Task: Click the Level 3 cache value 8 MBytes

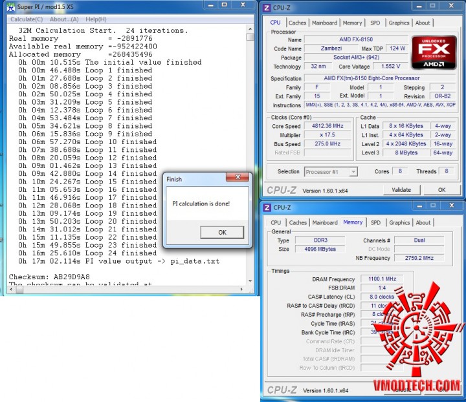Action: [406, 153]
